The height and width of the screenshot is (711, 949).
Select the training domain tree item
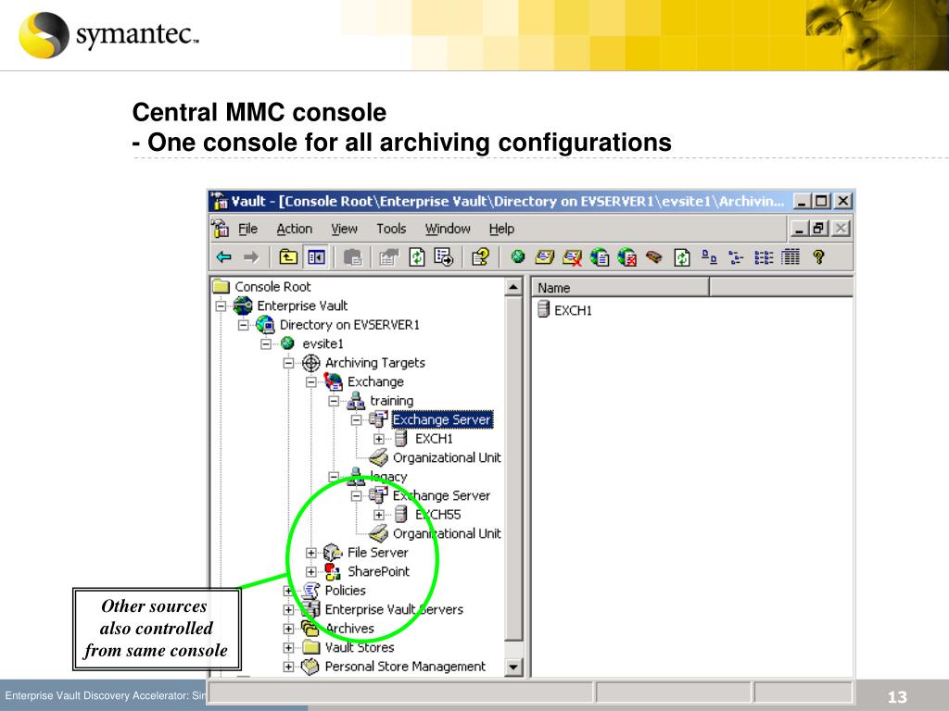coord(392,401)
